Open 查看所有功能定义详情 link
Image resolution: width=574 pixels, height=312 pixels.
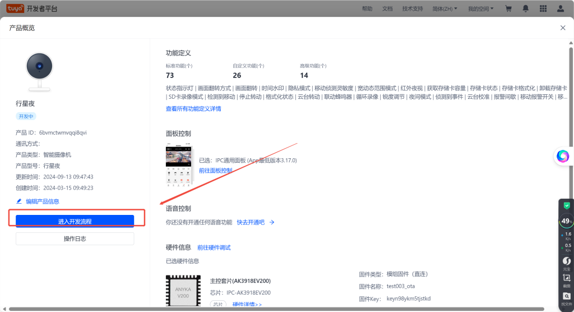tap(193, 109)
